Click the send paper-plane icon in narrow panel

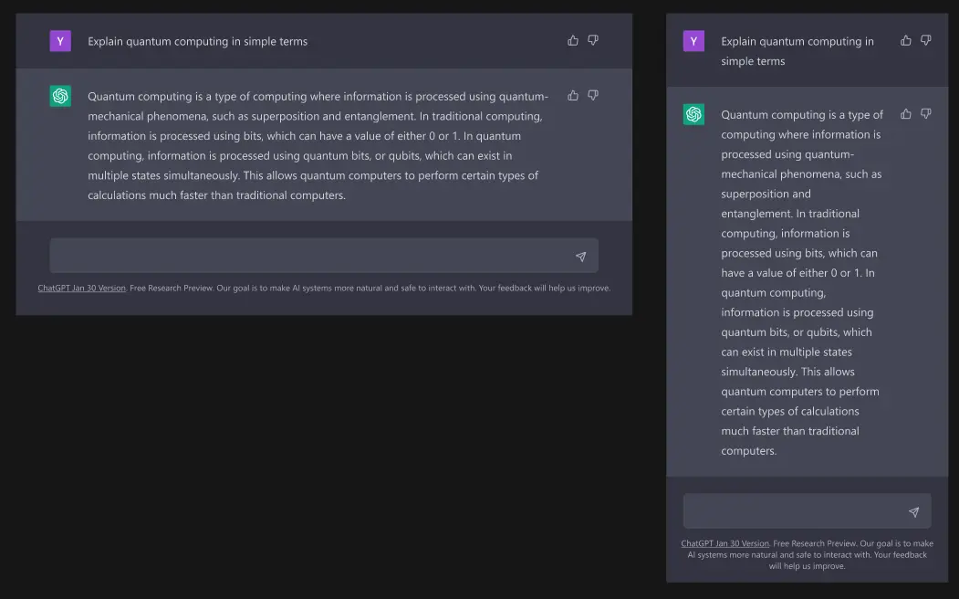point(914,511)
